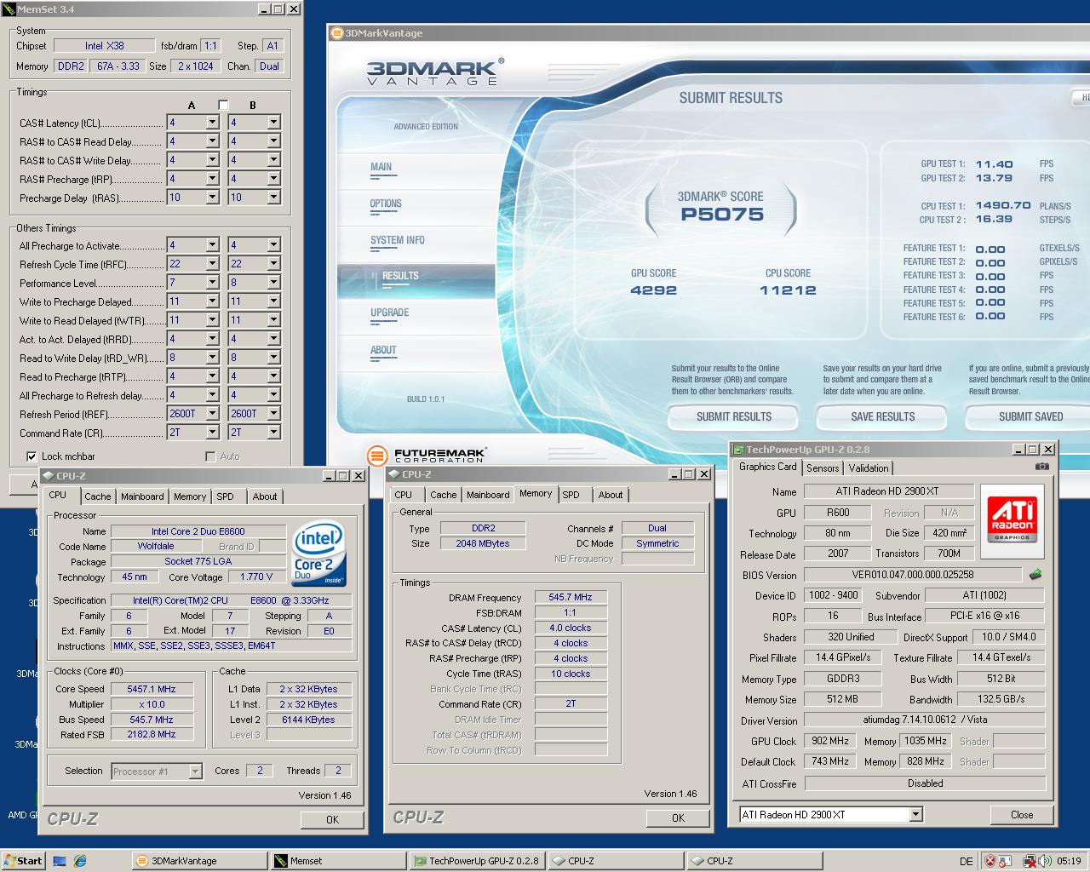Click the DRAM Frequency 545.7 MHz field

pyautogui.click(x=571, y=597)
